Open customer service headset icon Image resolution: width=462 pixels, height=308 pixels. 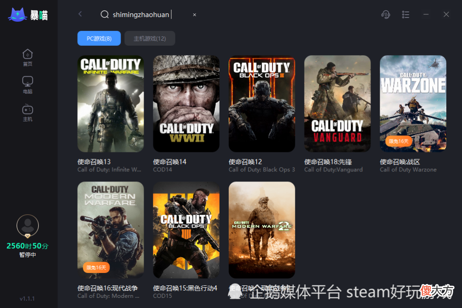point(386,14)
